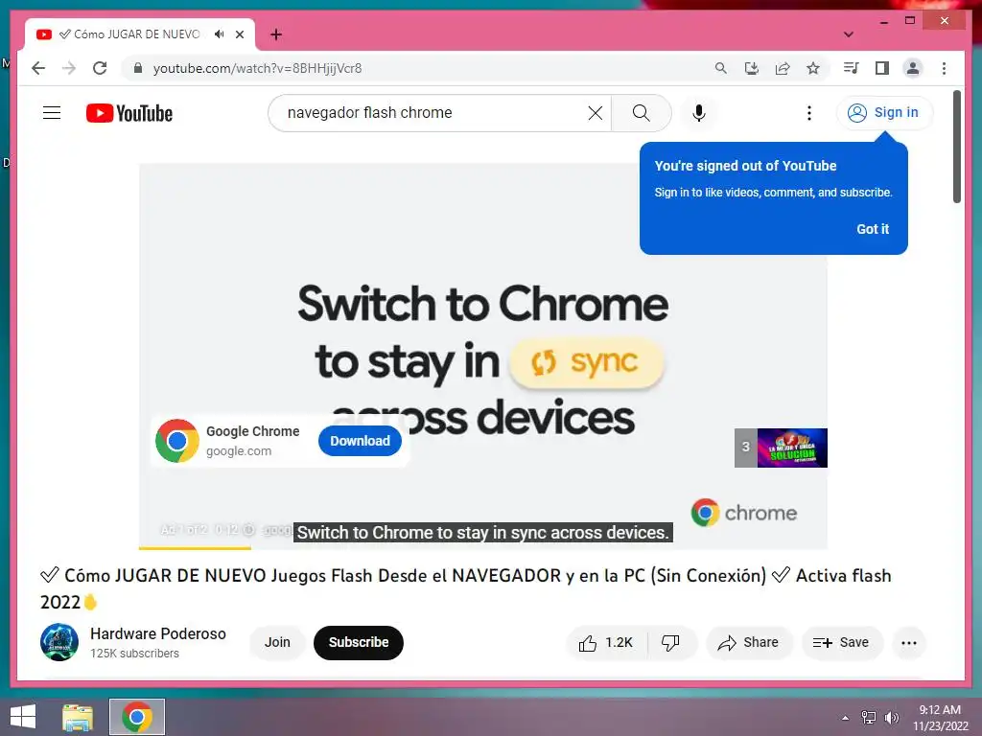
Task: Open the zoom magnifier in the address bar
Action: click(721, 68)
